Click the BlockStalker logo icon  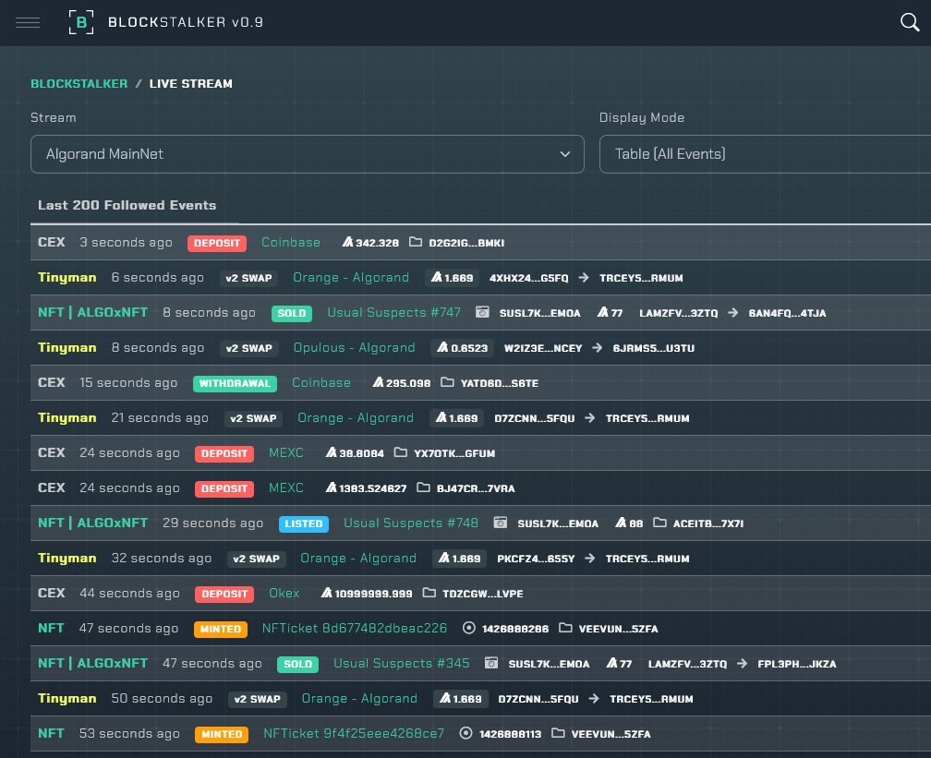81,22
